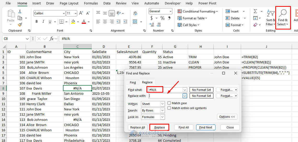Click Find Next button
Image resolution: width=298 pixels, height=142 pixels.
[x=206, y=127]
